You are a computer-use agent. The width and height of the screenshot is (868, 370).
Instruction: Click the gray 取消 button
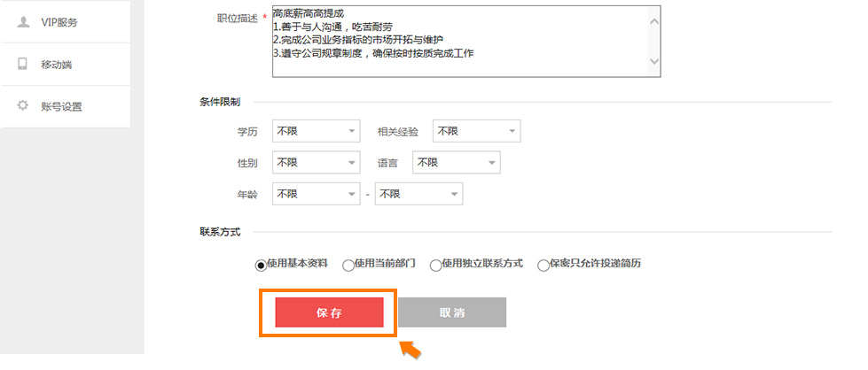coord(452,312)
